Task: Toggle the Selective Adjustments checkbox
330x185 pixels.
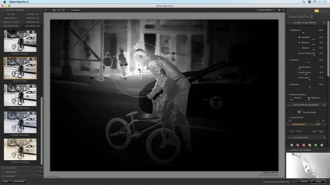Action: coord(291,105)
